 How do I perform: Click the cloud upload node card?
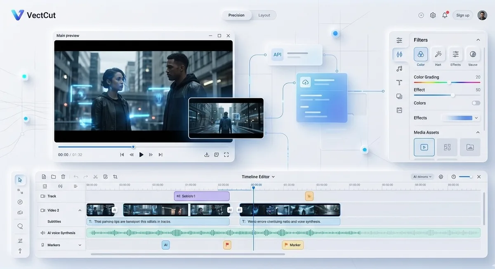(x=322, y=98)
